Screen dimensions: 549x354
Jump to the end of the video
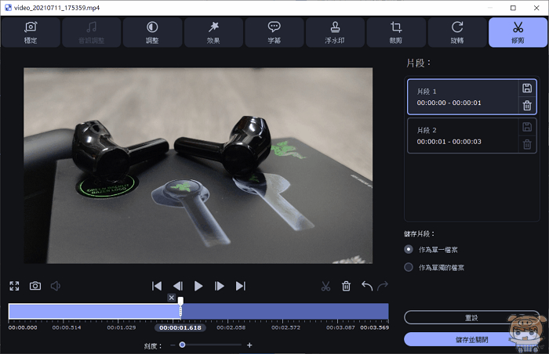[241, 286]
